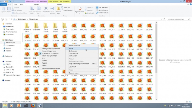Screen dimensions: 192x108
Task: Click the Verwijderen red X icon
Action: click(x=46, y=8)
